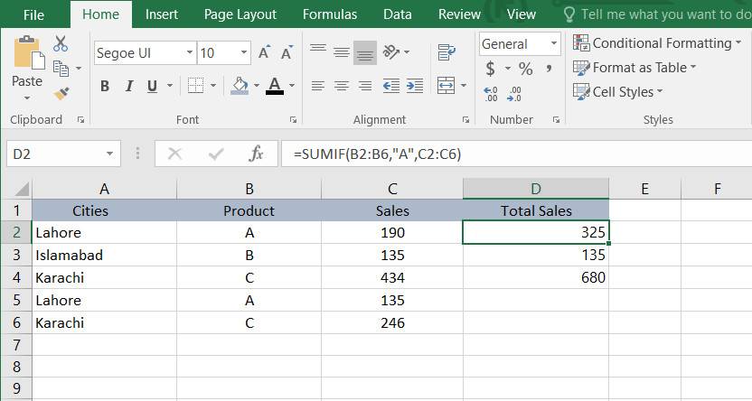Click the Increase Indent icon

(x=416, y=86)
